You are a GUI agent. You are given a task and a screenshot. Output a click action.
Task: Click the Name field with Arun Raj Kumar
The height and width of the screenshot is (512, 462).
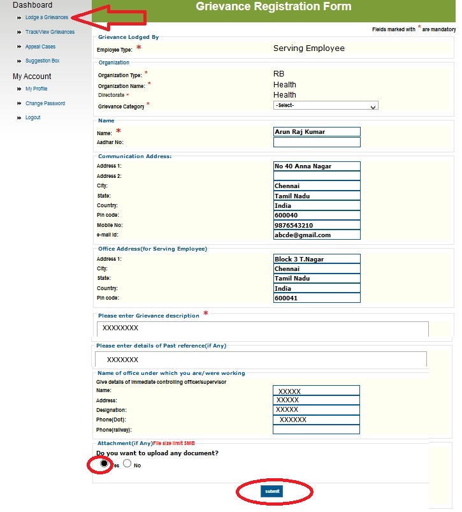317,132
